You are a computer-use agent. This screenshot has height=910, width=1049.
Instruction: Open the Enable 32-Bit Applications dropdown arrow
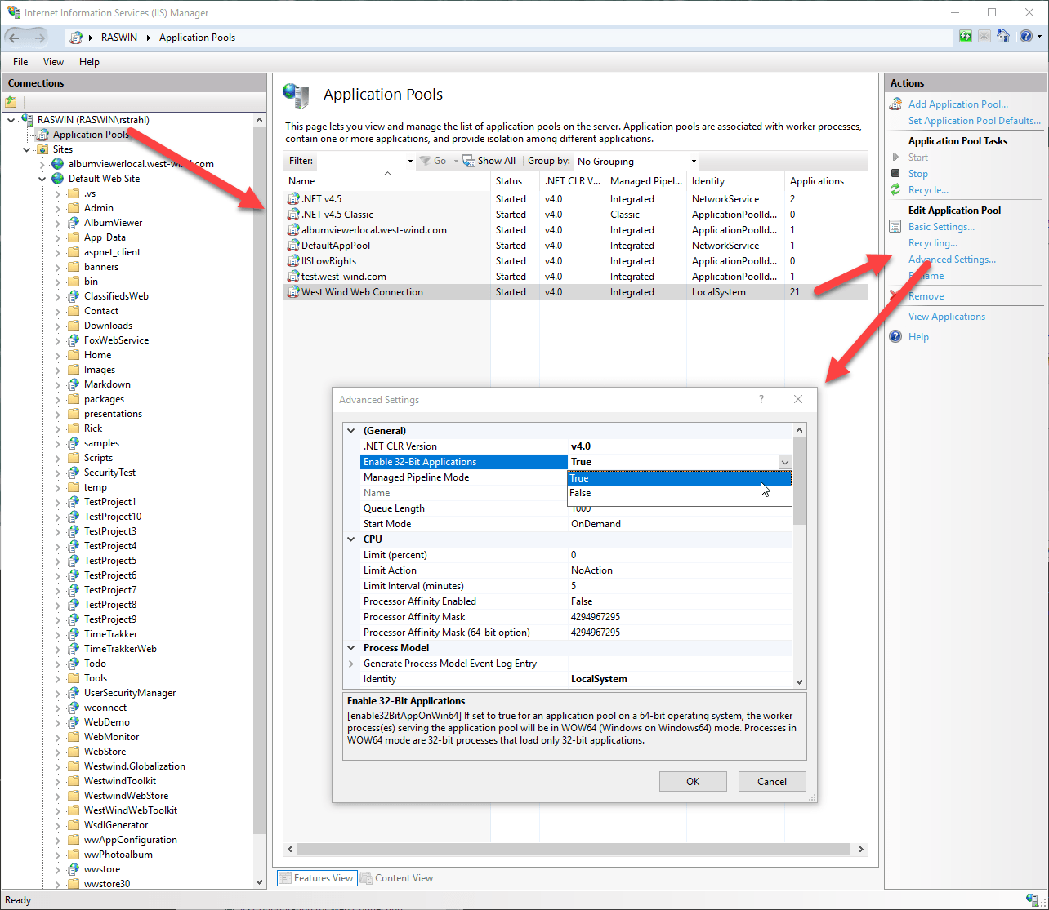tap(784, 462)
